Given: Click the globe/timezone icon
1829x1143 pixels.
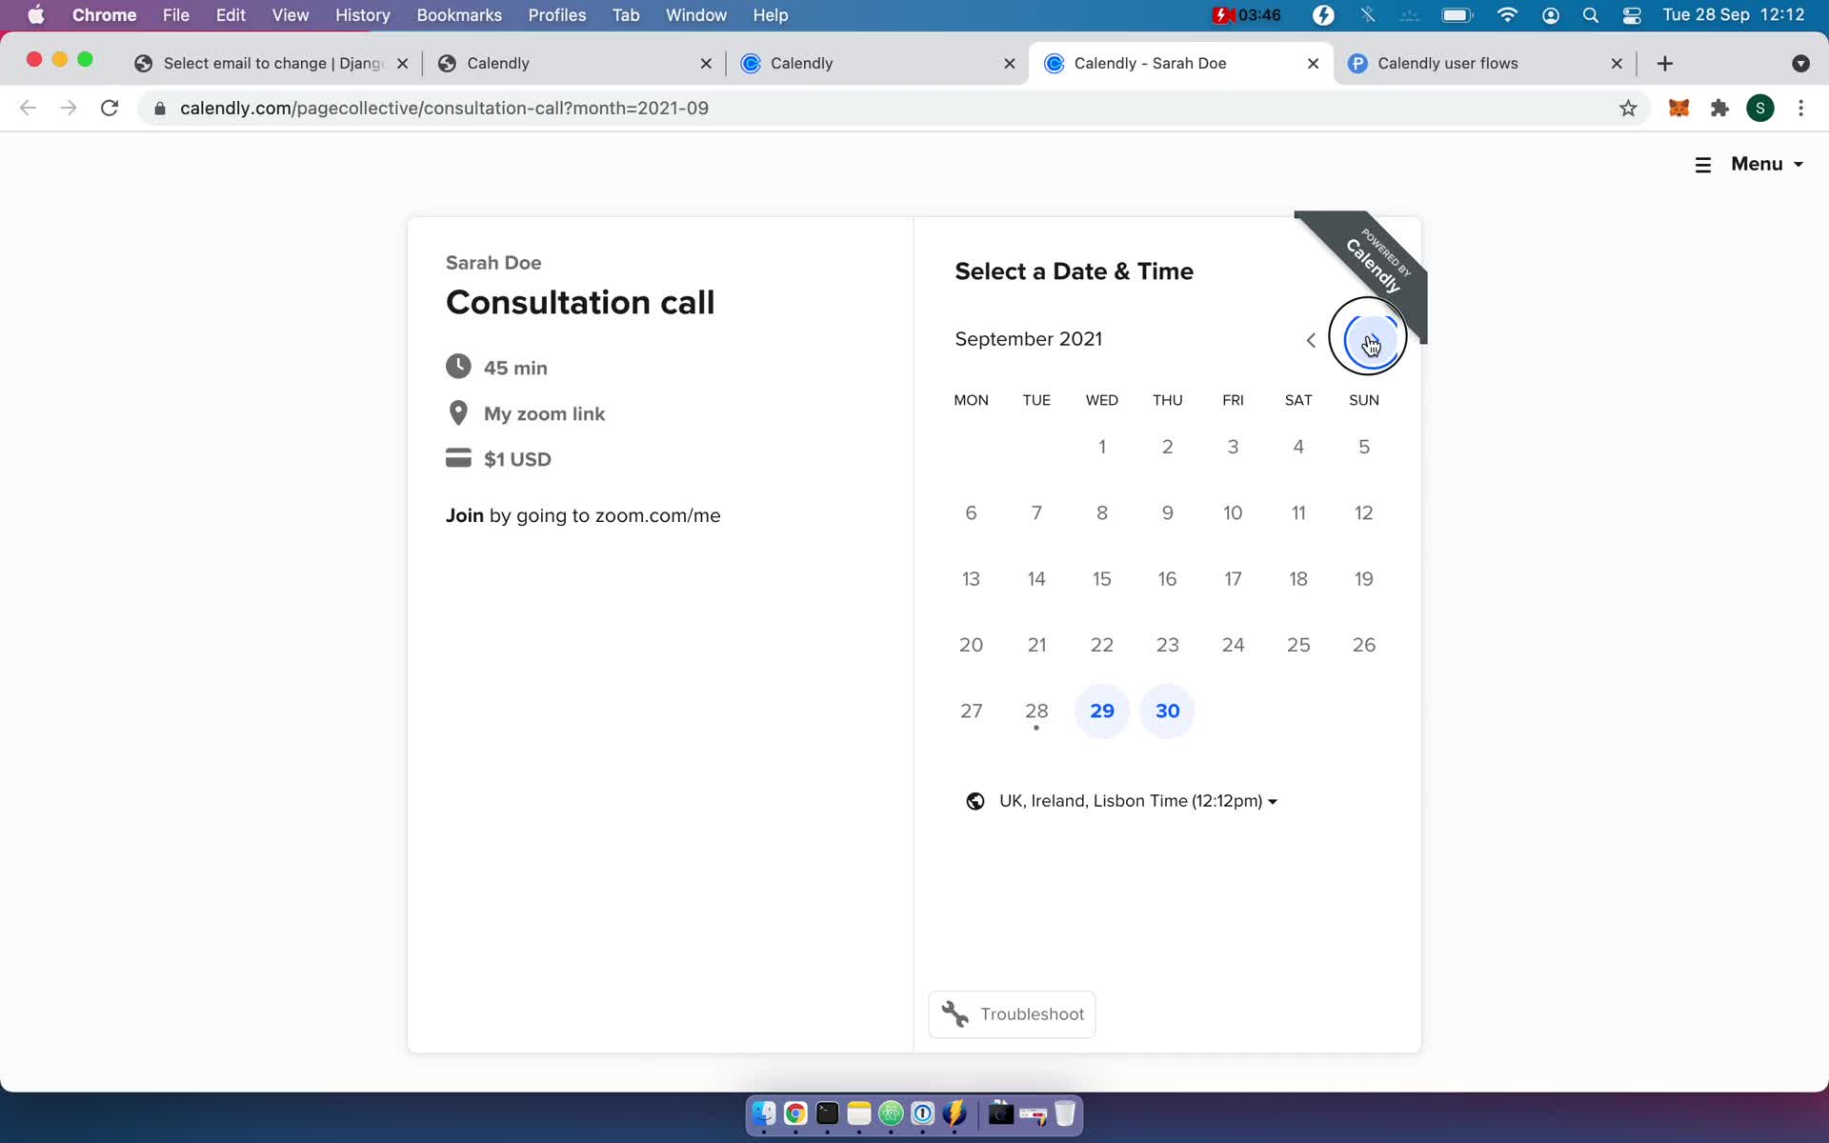Looking at the screenshot, I should click(975, 799).
